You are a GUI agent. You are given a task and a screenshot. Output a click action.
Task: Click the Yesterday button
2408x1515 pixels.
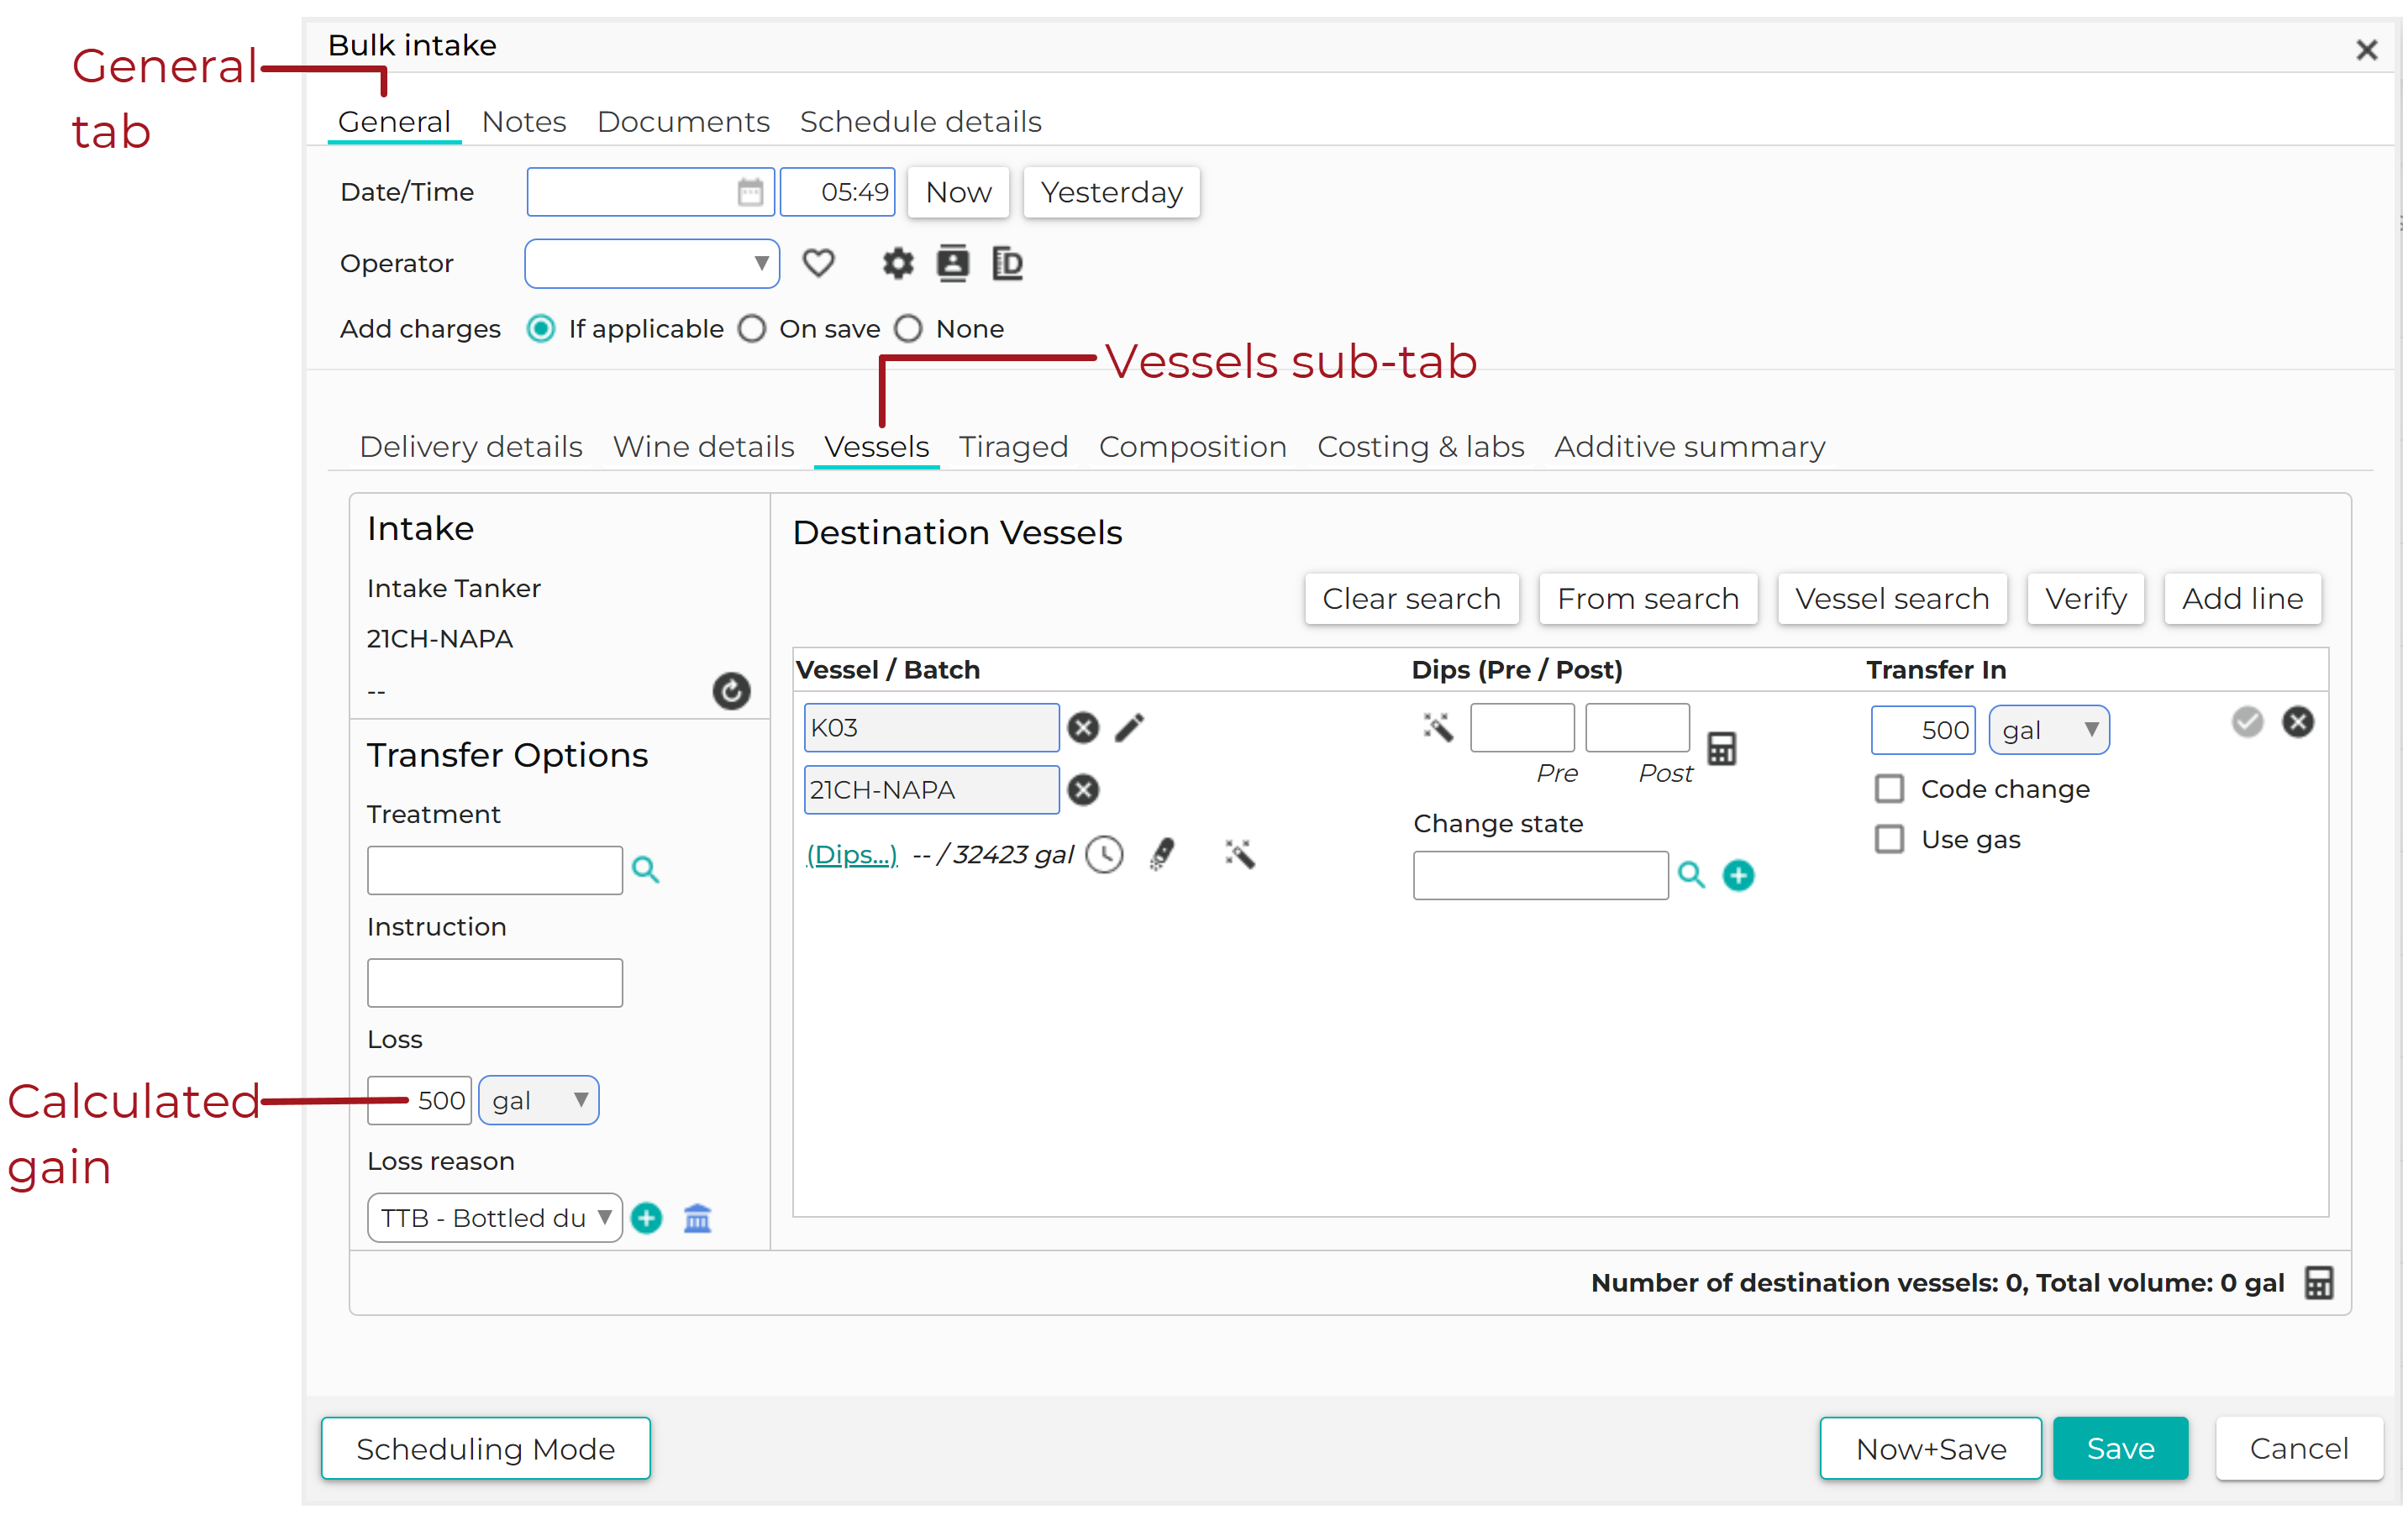coord(1112,191)
